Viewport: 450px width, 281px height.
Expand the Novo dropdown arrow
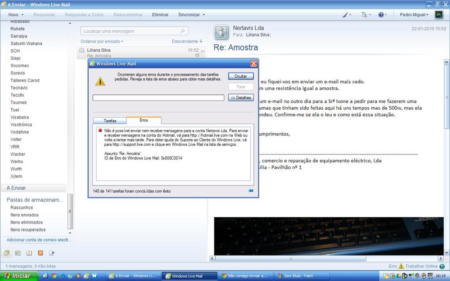pyautogui.click(x=22, y=14)
